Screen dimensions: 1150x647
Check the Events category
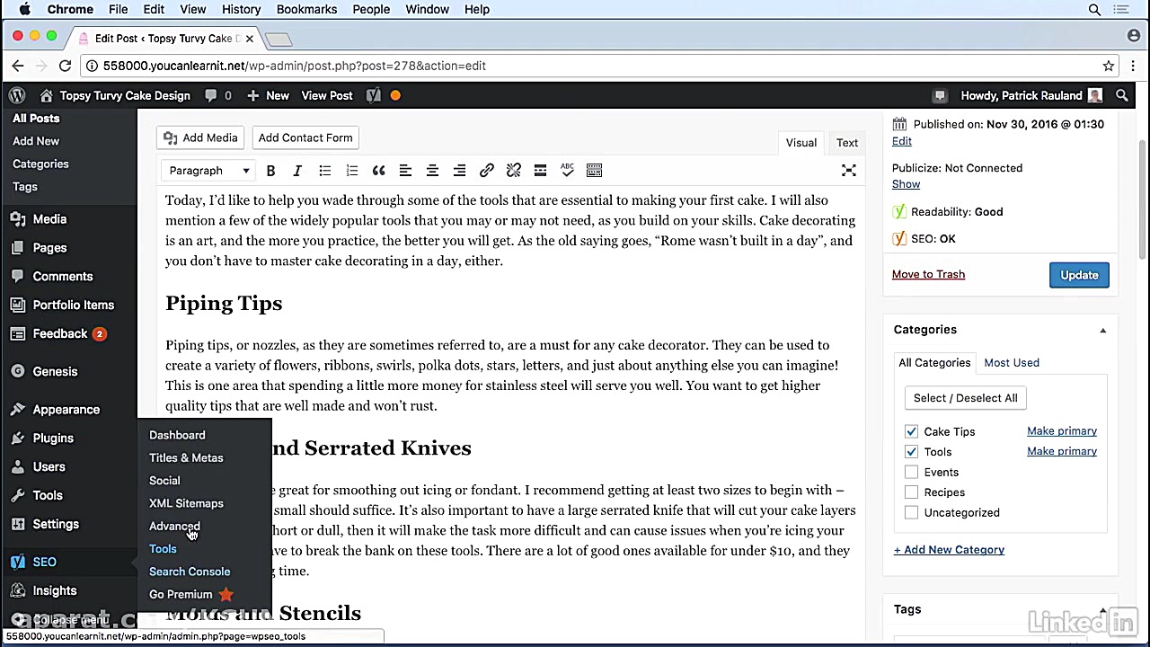tap(911, 472)
